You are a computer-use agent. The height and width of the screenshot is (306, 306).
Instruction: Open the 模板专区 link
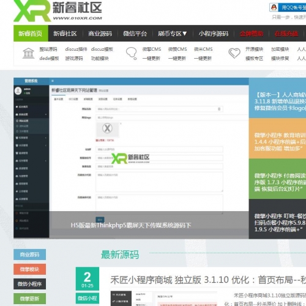[x=254, y=59]
